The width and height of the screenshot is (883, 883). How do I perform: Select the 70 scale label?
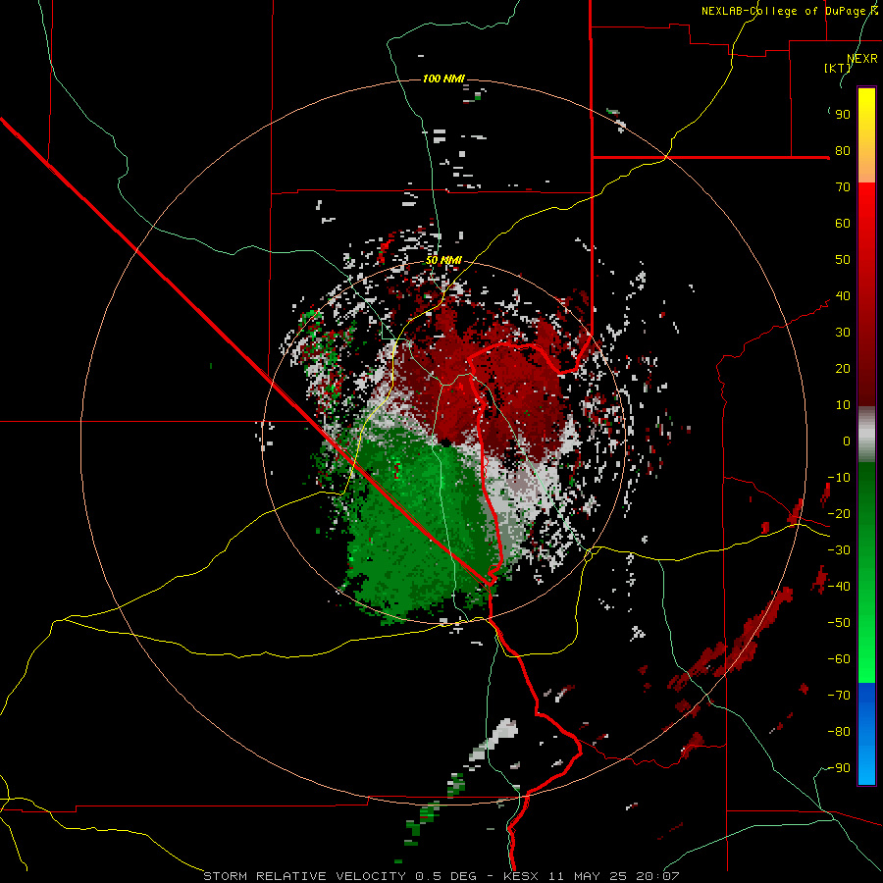point(843,187)
